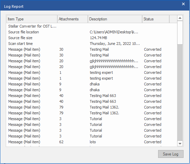This screenshot has width=190, height=164.
Task: Click the scroll up arrow
Action: click(x=180, y=18)
